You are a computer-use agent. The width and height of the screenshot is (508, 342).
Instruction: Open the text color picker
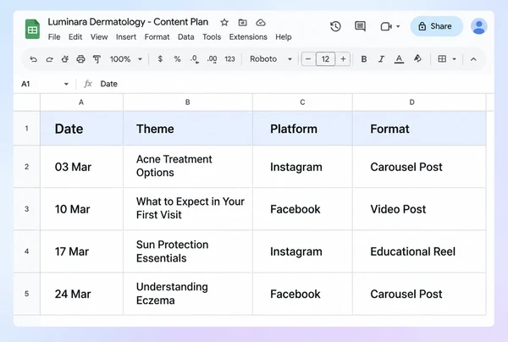pyautogui.click(x=399, y=59)
